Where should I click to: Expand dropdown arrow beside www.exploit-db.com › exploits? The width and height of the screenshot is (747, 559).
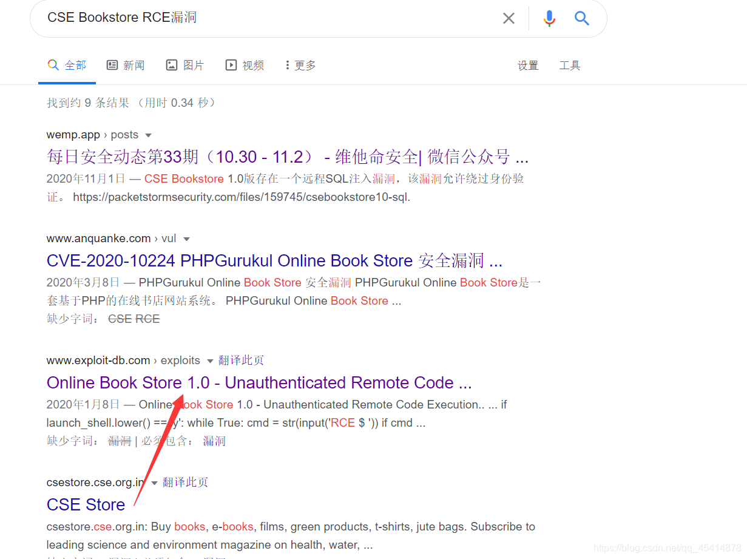click(210, 361)
